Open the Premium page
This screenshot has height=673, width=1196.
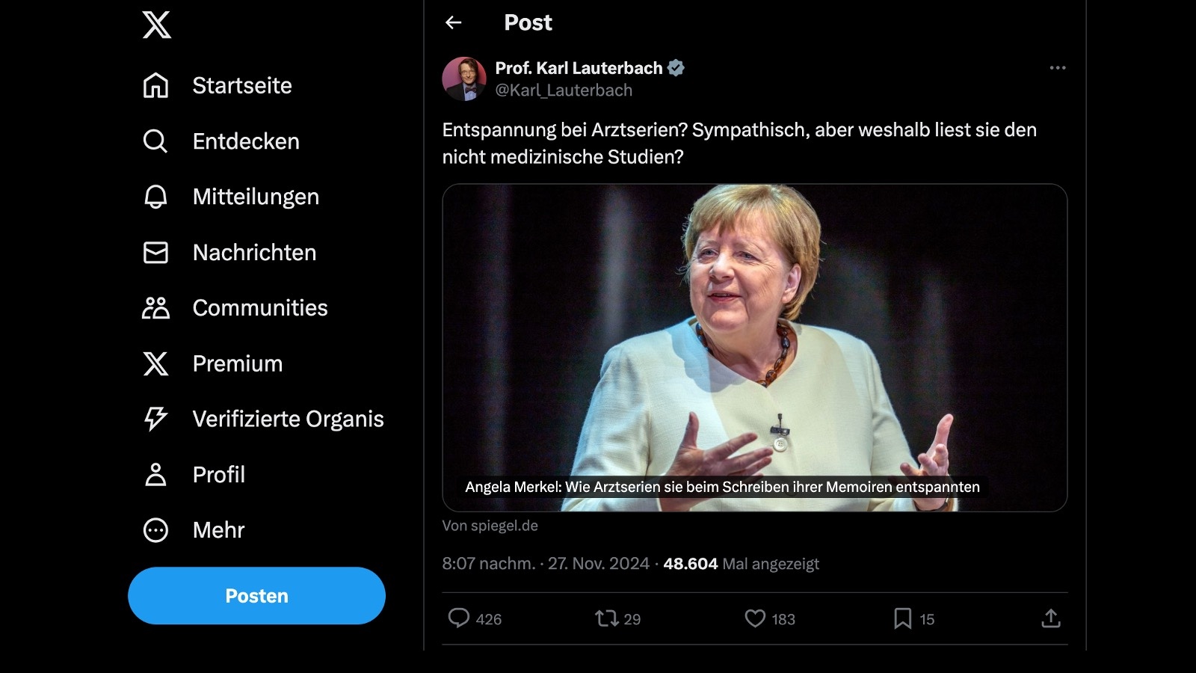[237, 363]
